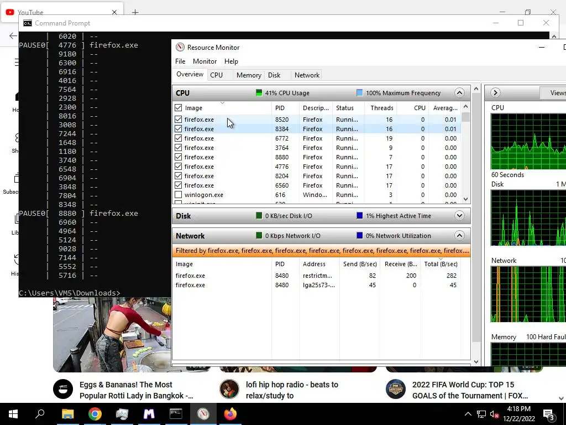The width and height of the screenshot is (566, 425).
Task: Click the network tray icon
Action: [x=481, y=414]
